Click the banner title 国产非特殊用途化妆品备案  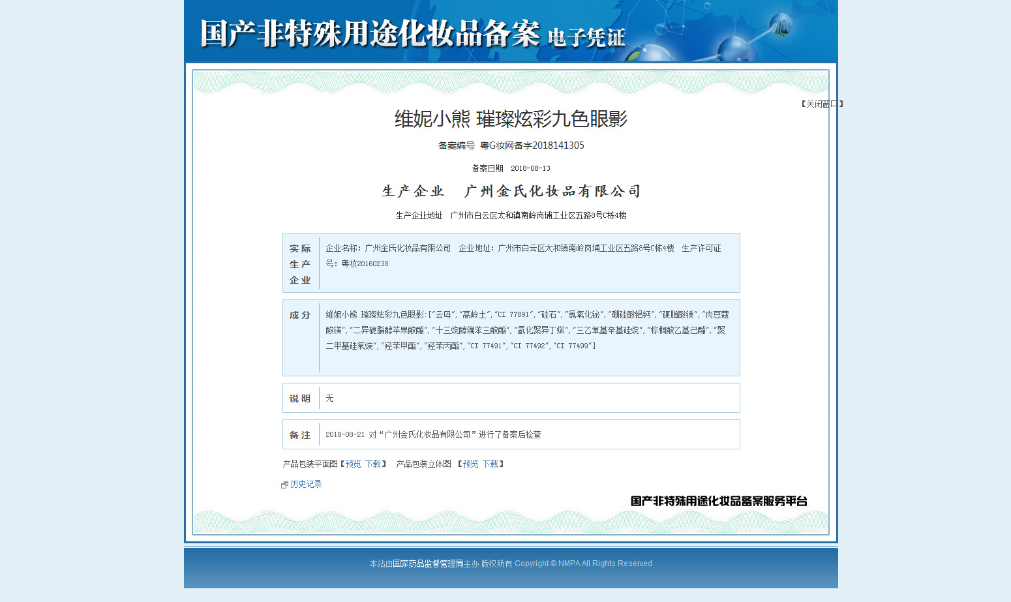[370, 33]
